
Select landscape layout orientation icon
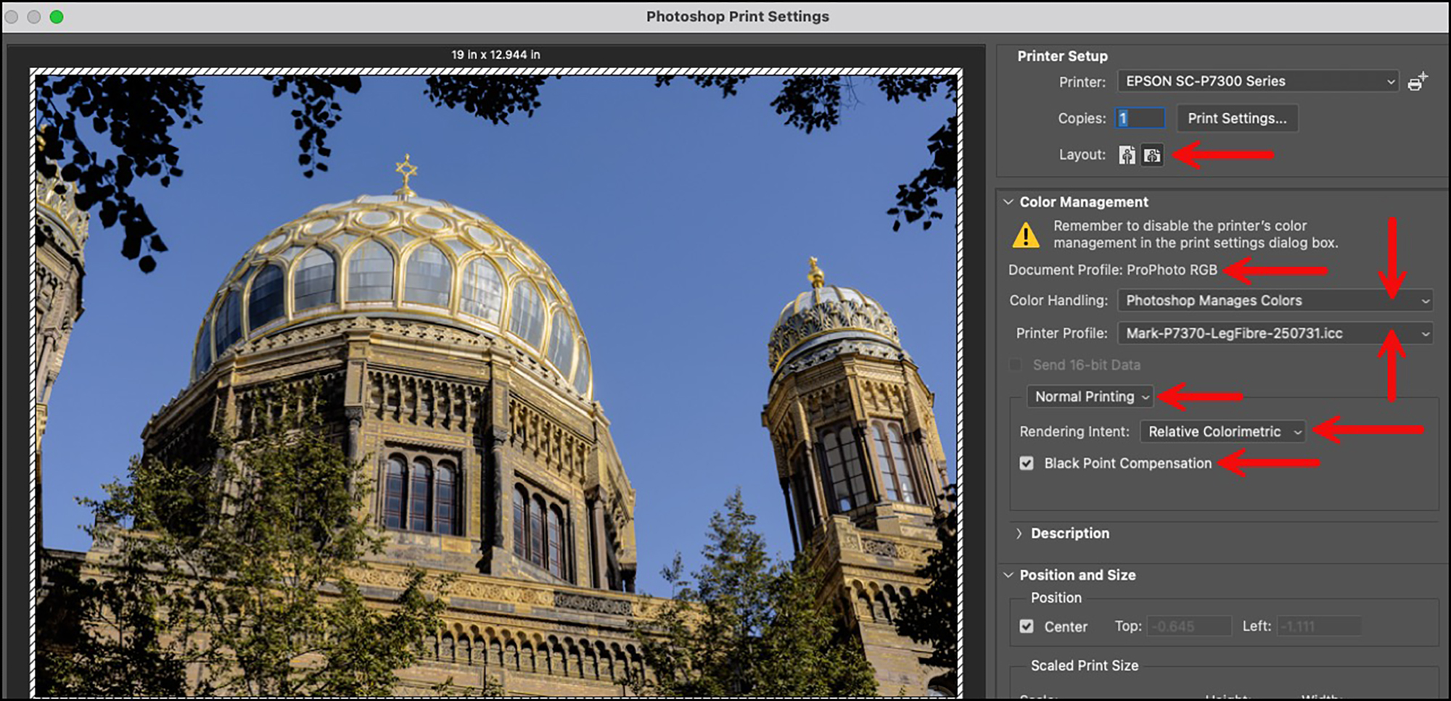pyautogui.click(x=1152, y=155)
